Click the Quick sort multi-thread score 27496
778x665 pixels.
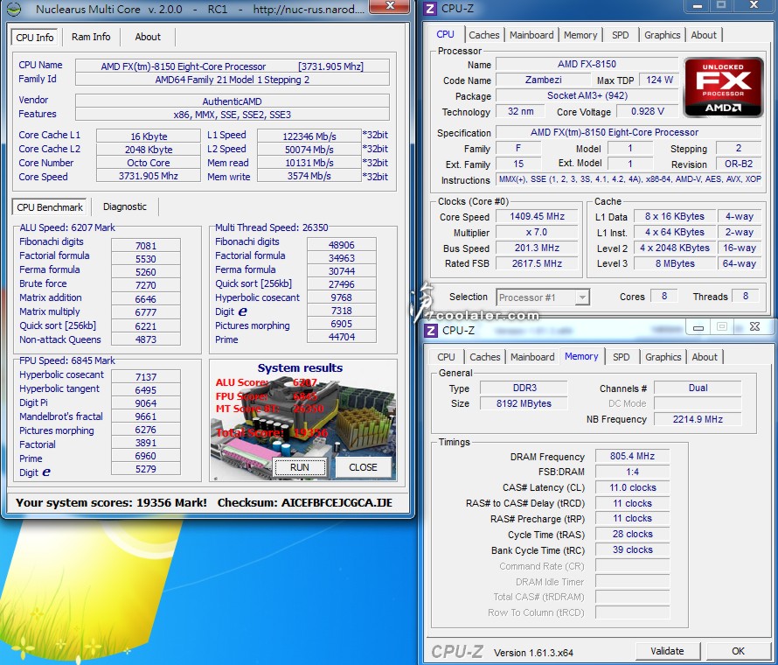click(342, 284)
